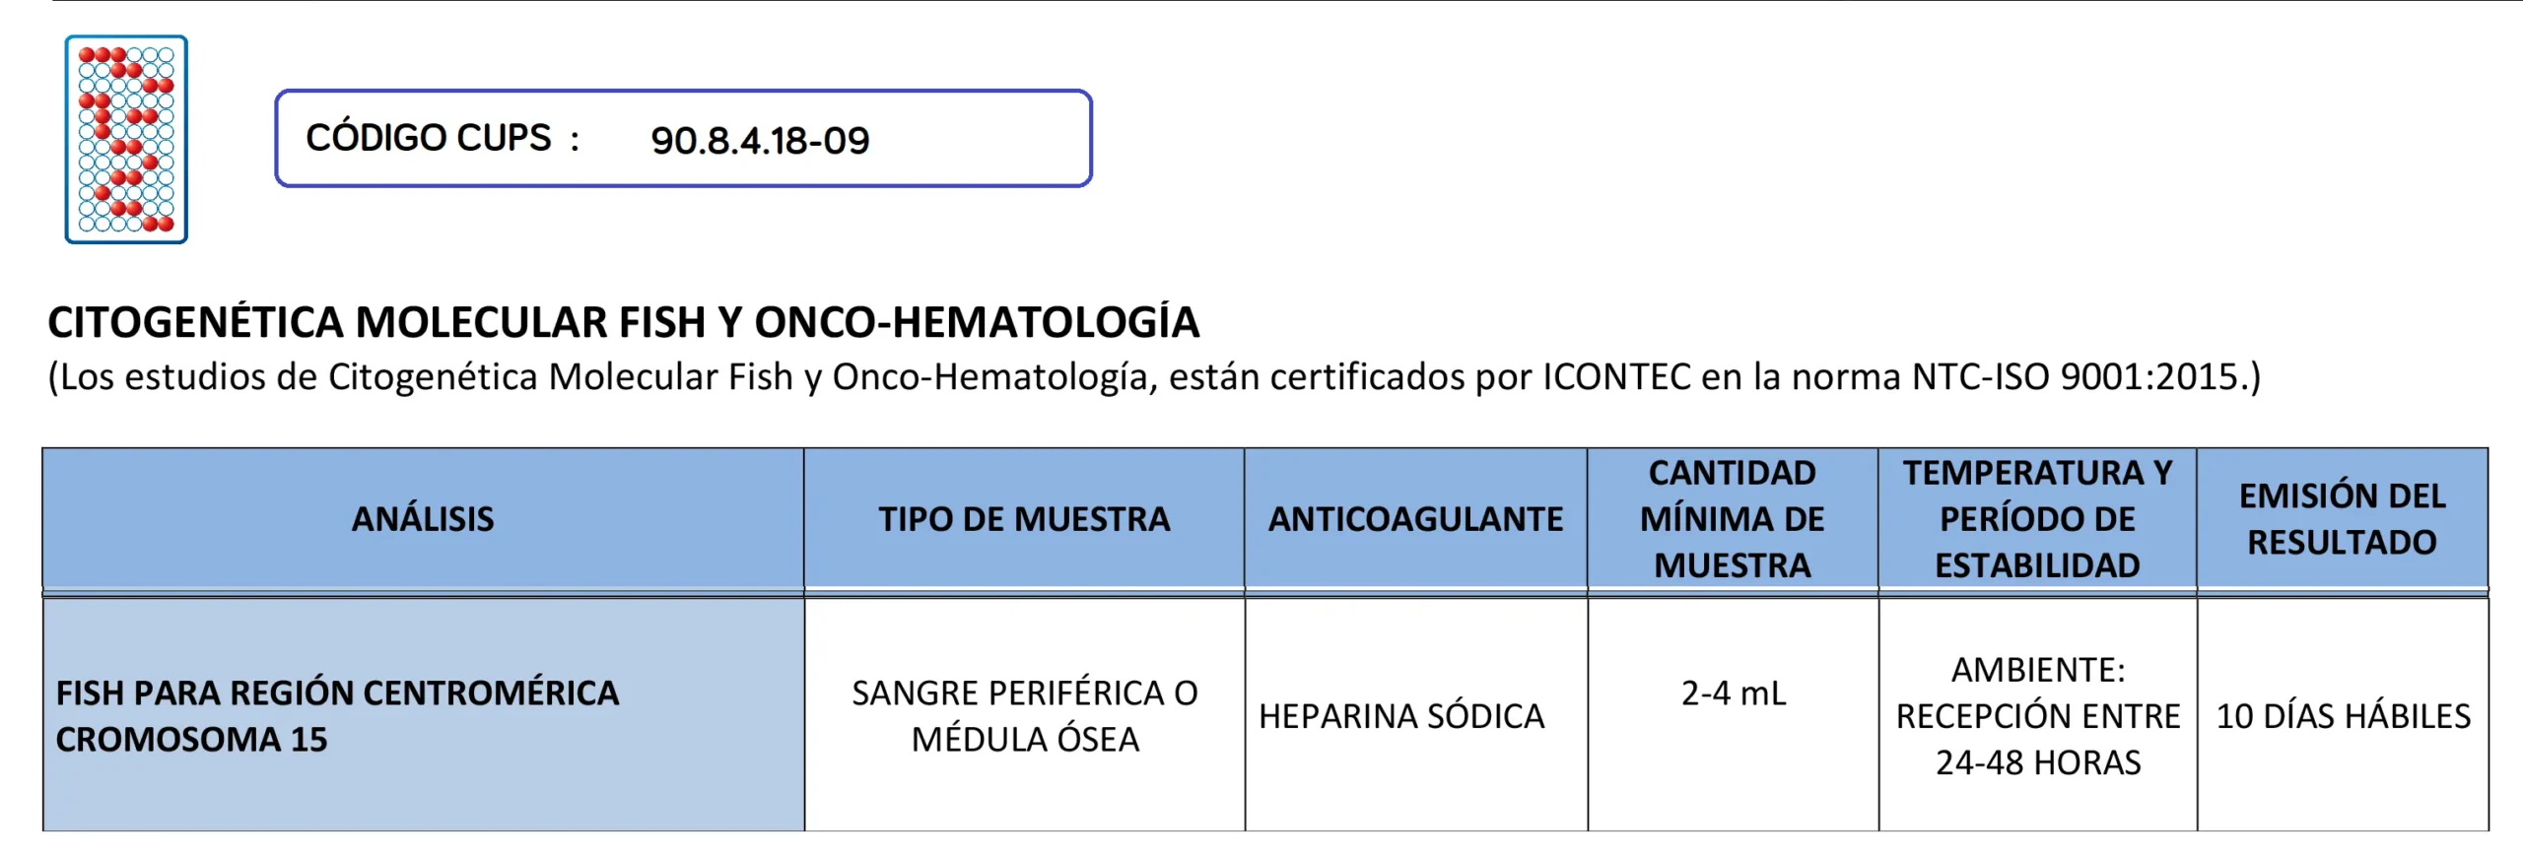Click the ANTICOAGULANTE column header

pyautogui.click(x=1415, y=519)
